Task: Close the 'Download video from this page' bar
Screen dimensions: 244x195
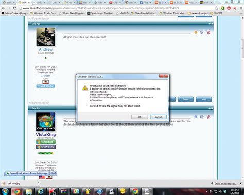Action: coord(55,173)
